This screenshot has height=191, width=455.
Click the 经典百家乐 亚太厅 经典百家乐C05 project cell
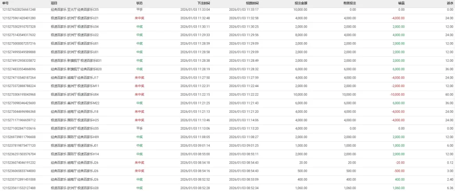click(75, 9)
